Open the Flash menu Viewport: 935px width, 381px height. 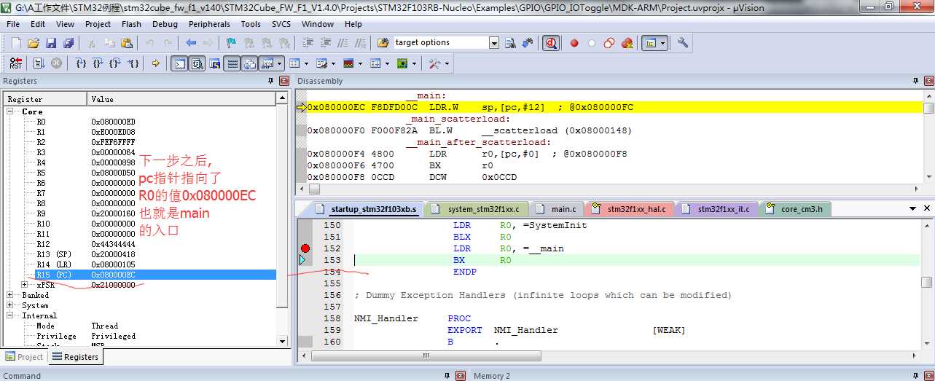(x=132, y=24)
